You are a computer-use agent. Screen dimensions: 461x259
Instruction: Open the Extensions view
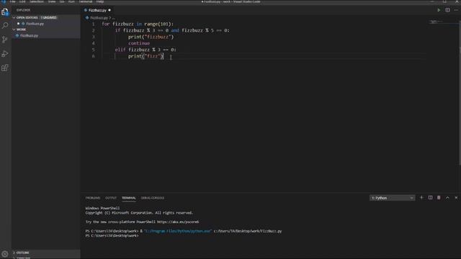pos(5,68)
